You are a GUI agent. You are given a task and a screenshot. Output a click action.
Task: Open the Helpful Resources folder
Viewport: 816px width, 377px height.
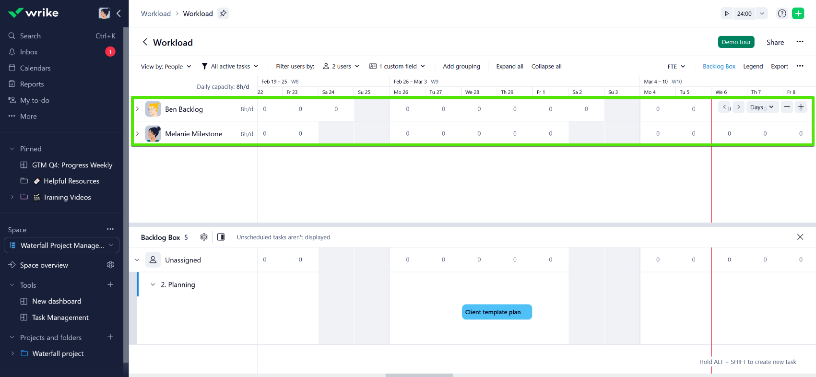coord(71,181)
